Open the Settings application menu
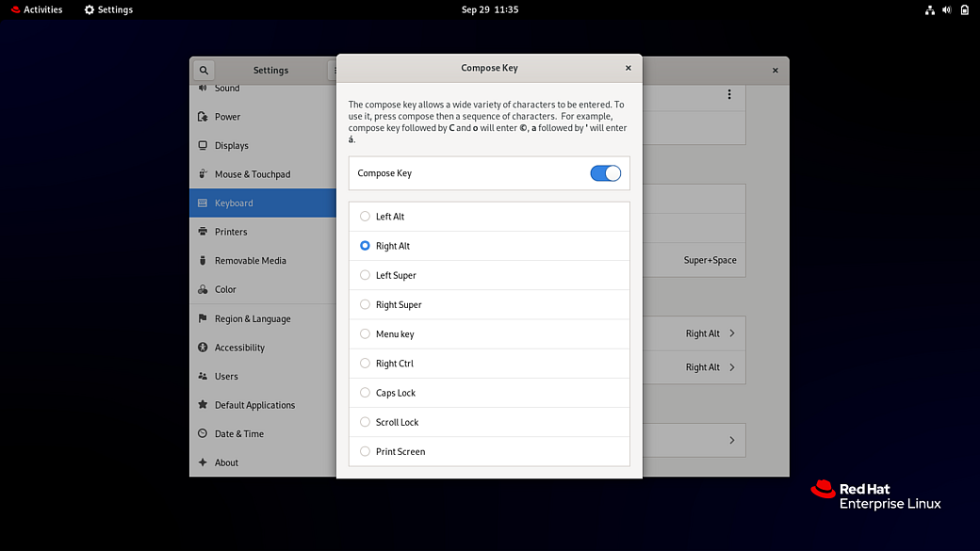 (x=107, y=9)
